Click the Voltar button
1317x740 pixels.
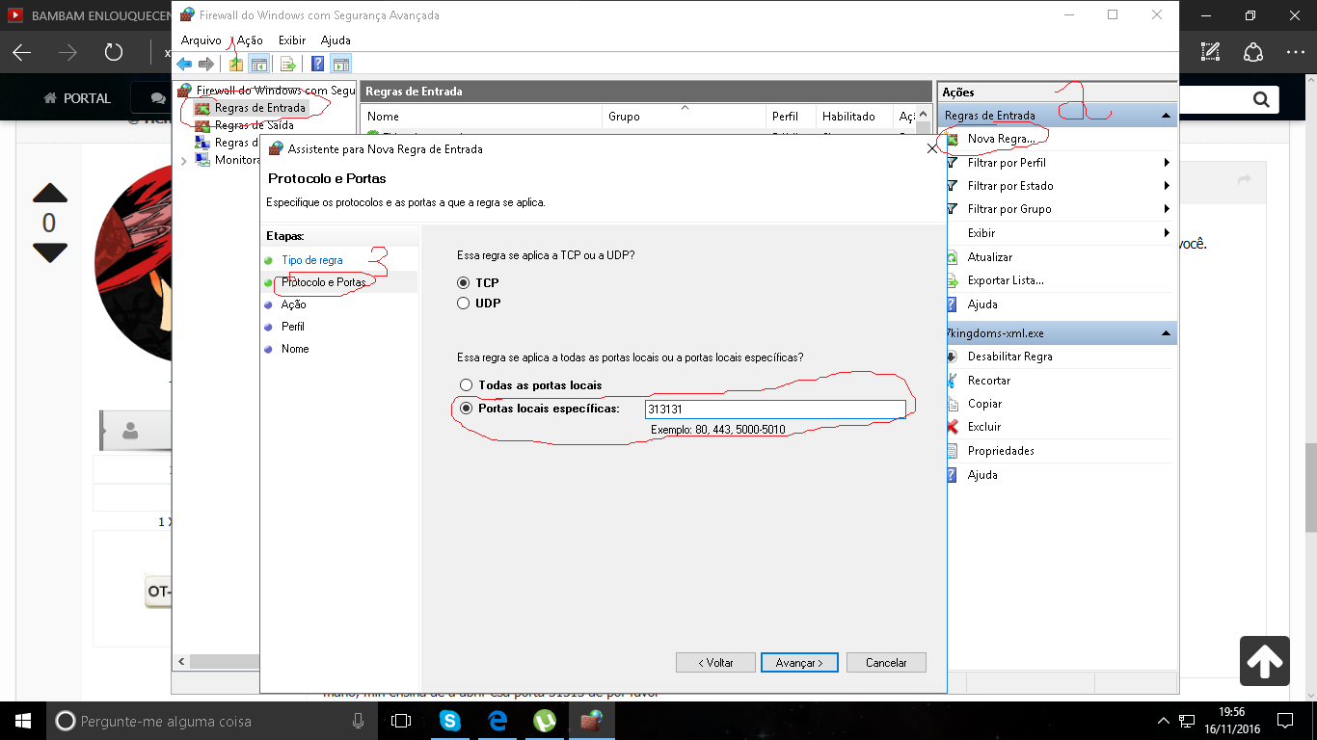[x=715, y=663]
